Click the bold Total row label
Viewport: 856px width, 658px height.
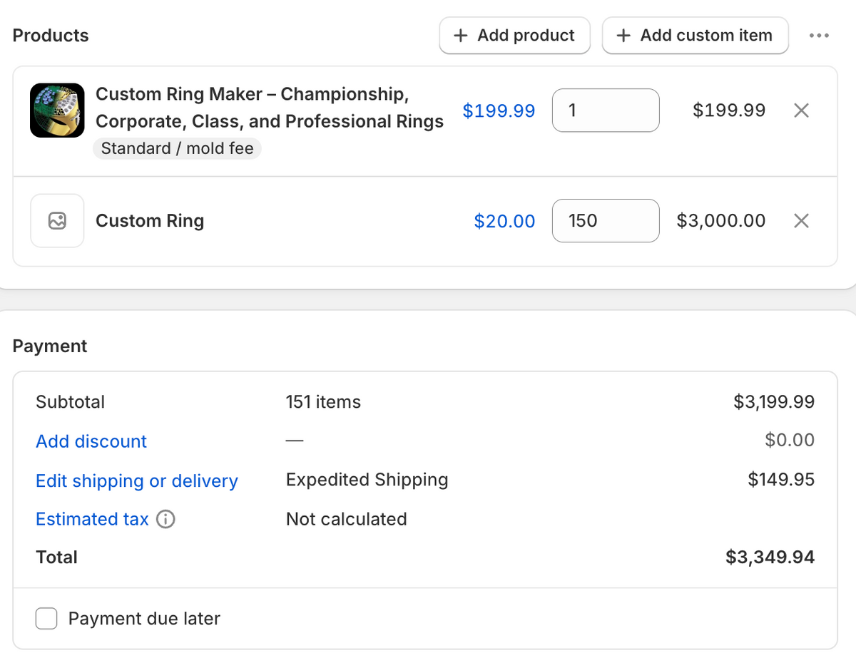click(x=56, y=557)
